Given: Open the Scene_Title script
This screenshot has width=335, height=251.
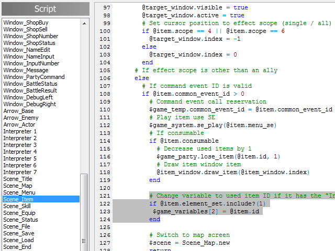Looking at the screenshot, I should (x=18, y=179).
